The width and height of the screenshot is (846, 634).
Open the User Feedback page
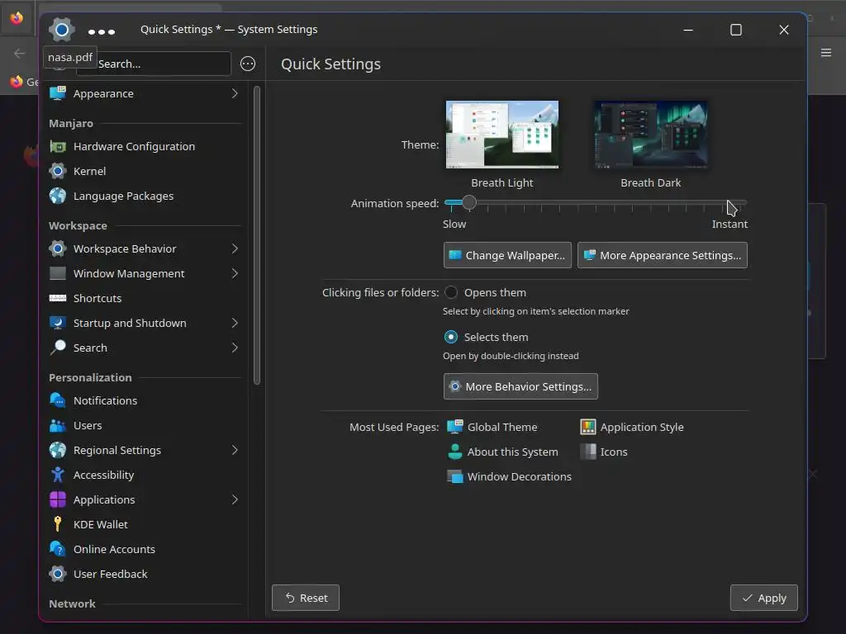point(144,575)
